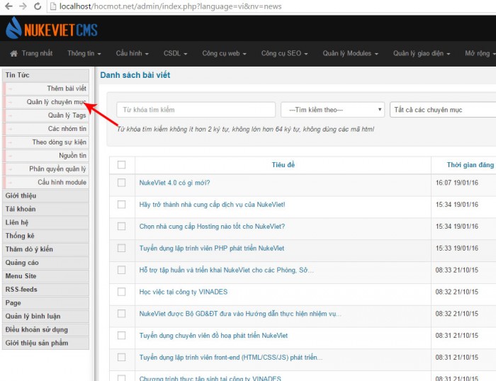The width and height of the screenshot is (496, 381).
Task: Open article Tuyển dụng chuyên viên đồ hoạ
Action: pos(213,336)
